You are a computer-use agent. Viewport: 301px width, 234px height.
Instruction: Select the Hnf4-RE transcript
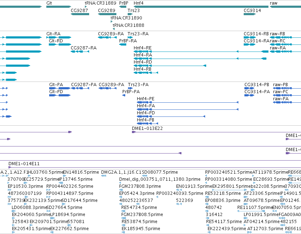pyautogui.click(x=201, y=52)
